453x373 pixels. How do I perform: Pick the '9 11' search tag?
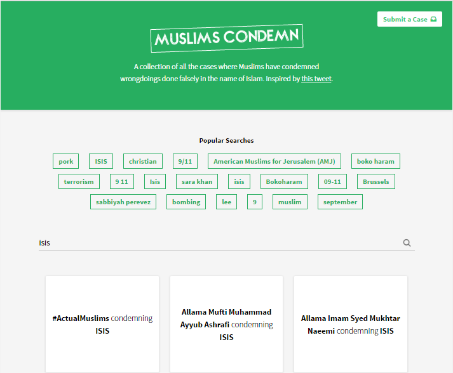(121, 181)
